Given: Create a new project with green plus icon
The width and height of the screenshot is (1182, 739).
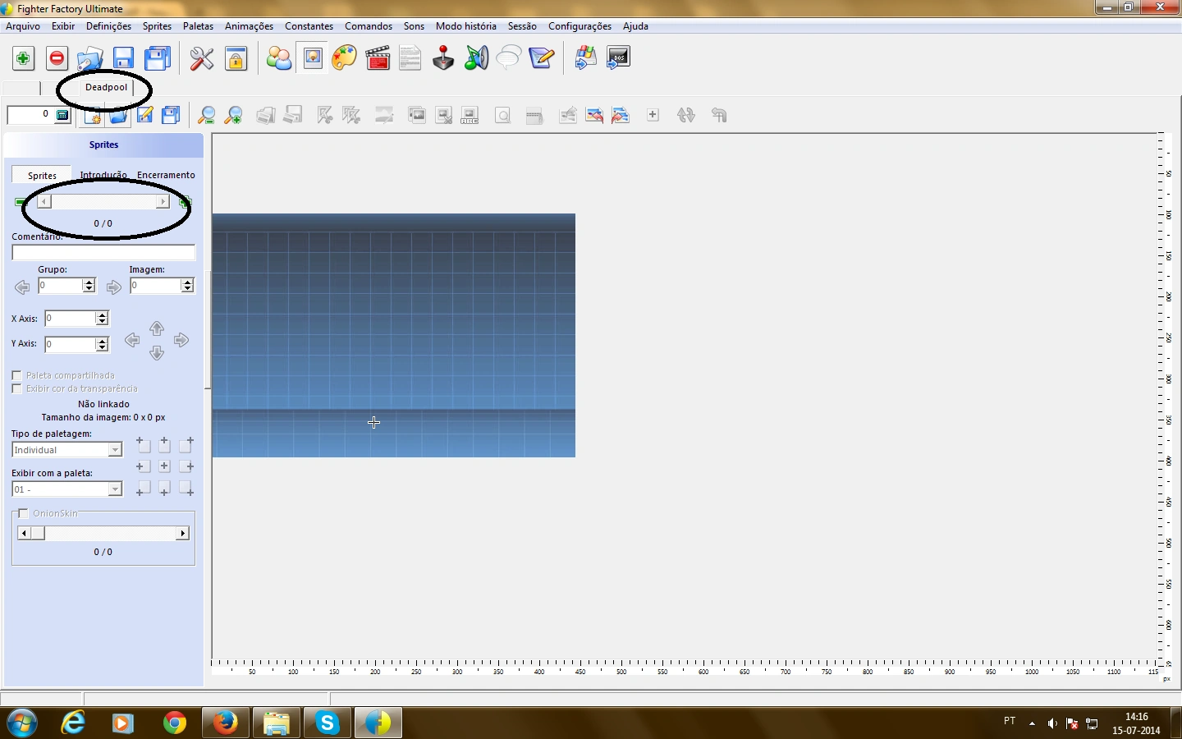Looking at the screenshot, I should point(23,58).
